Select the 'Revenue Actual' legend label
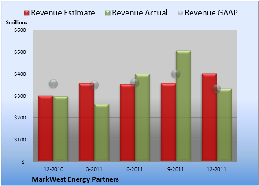 point(140,13)
